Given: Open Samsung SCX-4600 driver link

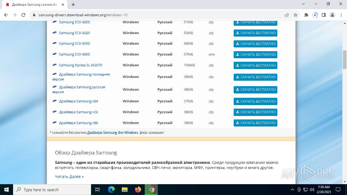Looking at the screenshot, I should [x=74, y=54].
